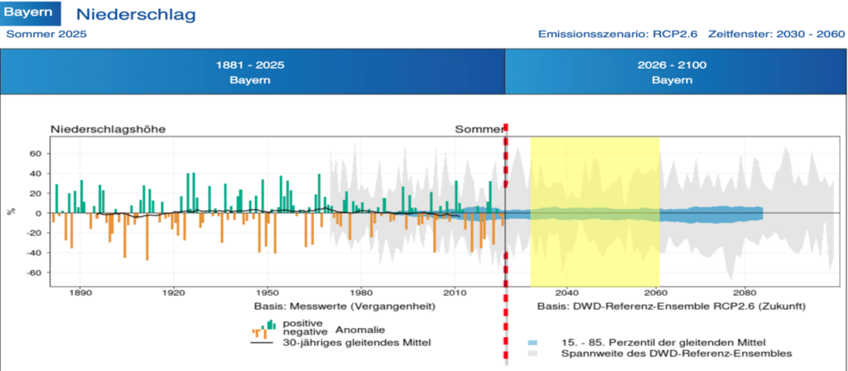Click the gray Spannweite legend swatch
Screen dimensions: 848x371
534,354
